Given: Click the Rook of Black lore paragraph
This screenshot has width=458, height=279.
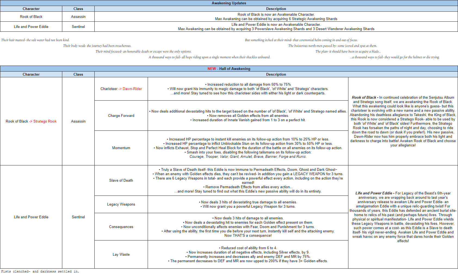Looking at the screenshot, I should point(403,121).
